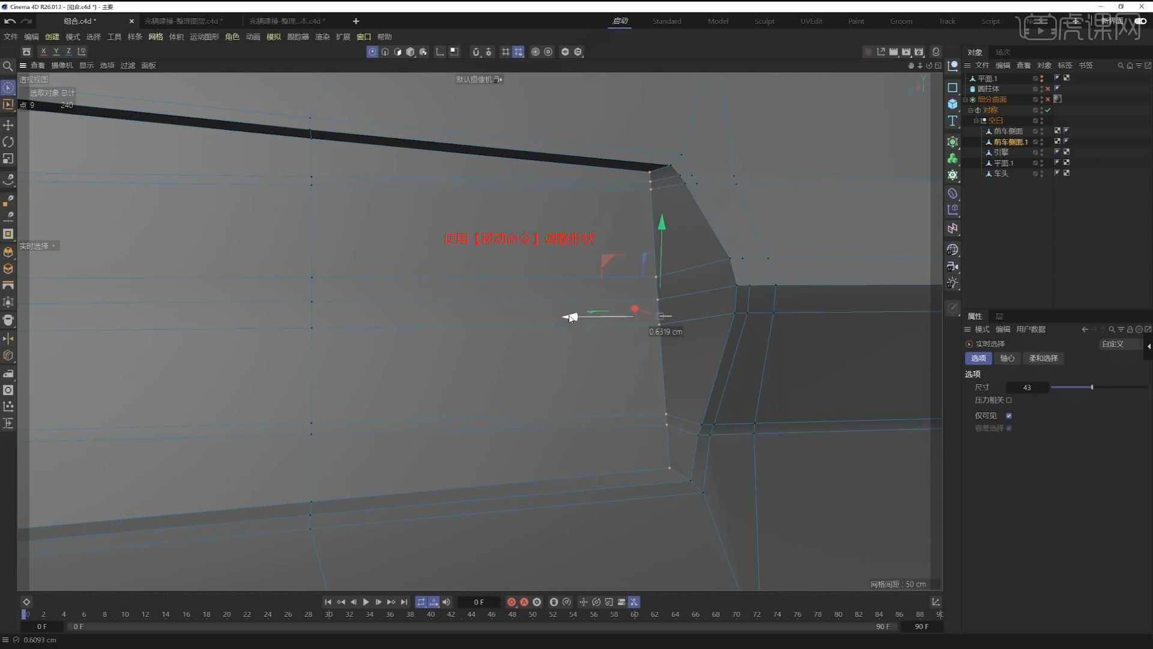Toggle the green checkmark on 对称 object
Screen dimensions: 1153x649
click(x=1048, y=110)
